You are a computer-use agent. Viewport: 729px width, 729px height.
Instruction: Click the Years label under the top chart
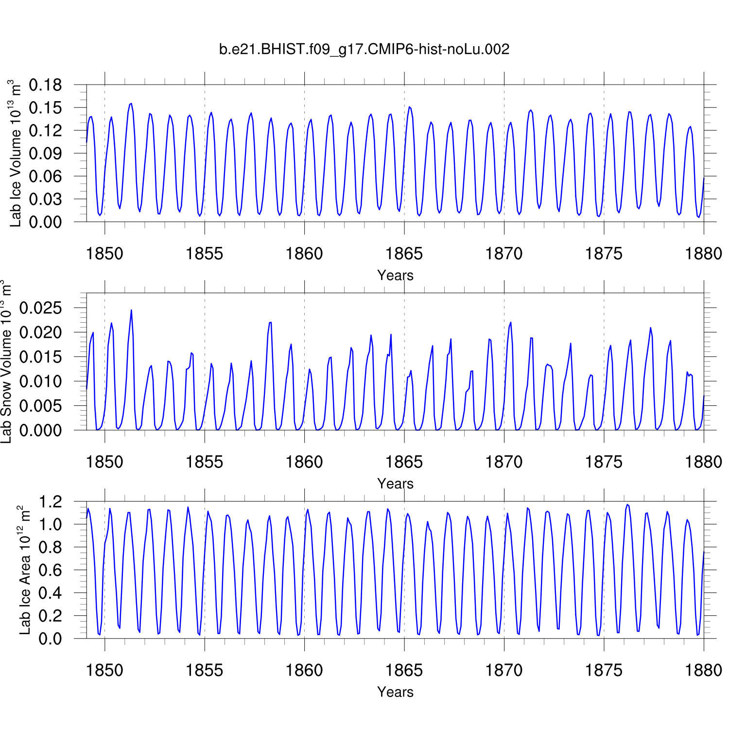coord(395,276)
